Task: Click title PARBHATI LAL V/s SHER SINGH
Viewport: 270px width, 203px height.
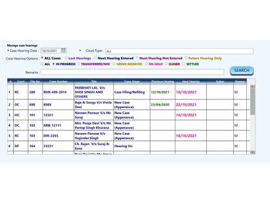Action: coord(90,92)
